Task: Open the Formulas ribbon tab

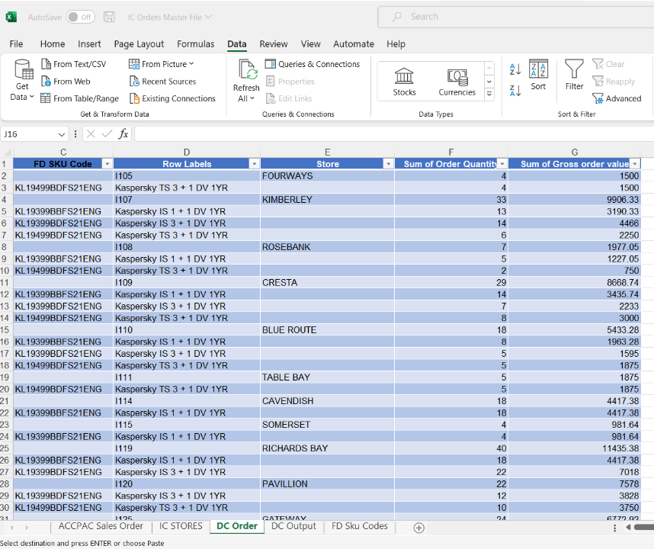Action: click(196, 44)
